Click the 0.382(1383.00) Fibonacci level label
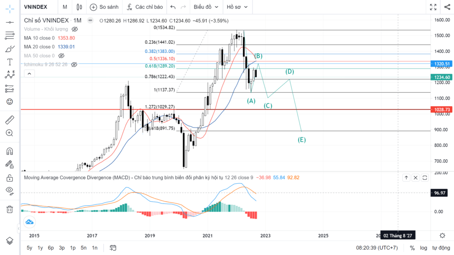Image resolution: width=454 pixels, height=255 pixels. pyautogui.click(x=160, y=51)
